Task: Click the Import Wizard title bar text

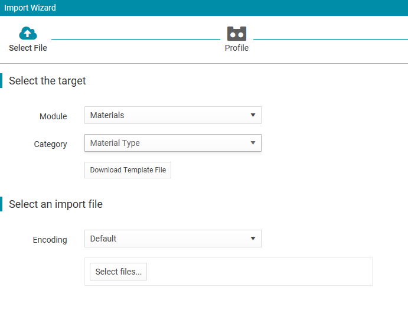Action: click(x=30, y=8)
